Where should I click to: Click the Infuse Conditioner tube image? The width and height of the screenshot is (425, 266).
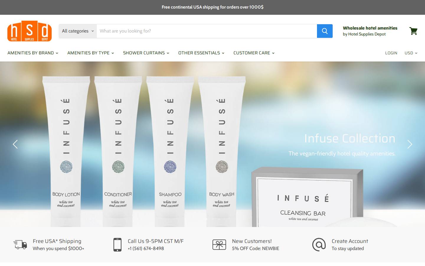point(118,151)
